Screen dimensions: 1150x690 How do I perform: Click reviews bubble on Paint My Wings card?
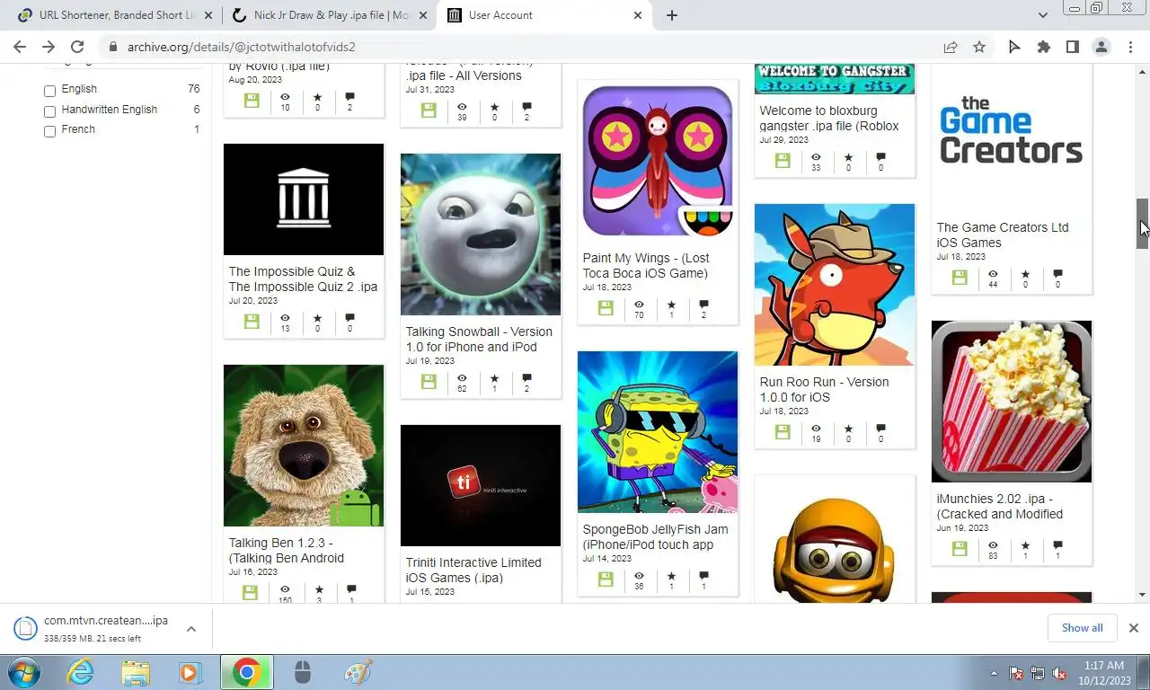(x=703, y=305)
